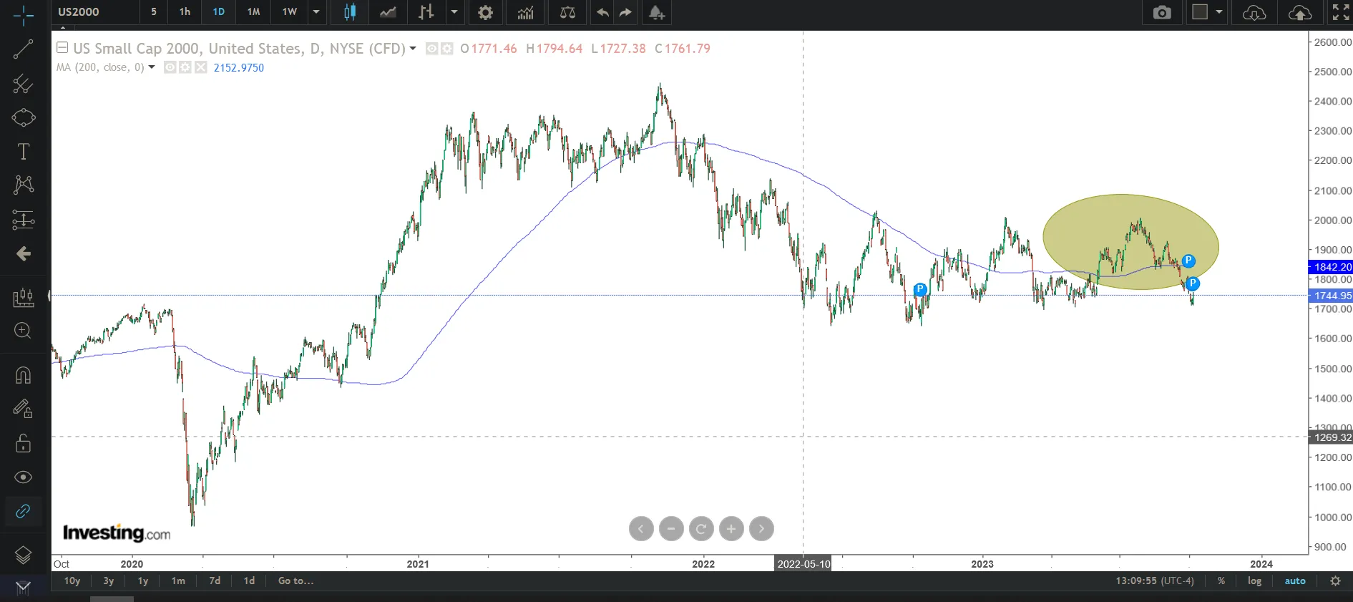Select the trend line drawing tool

point(23,49)
